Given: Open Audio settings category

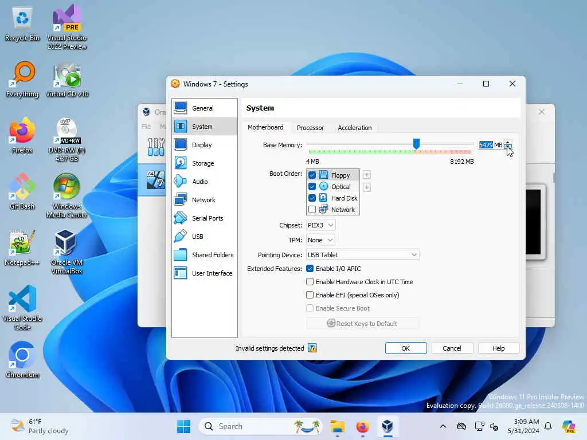Looking at the screenshot, I should click(x=205, y=182).
